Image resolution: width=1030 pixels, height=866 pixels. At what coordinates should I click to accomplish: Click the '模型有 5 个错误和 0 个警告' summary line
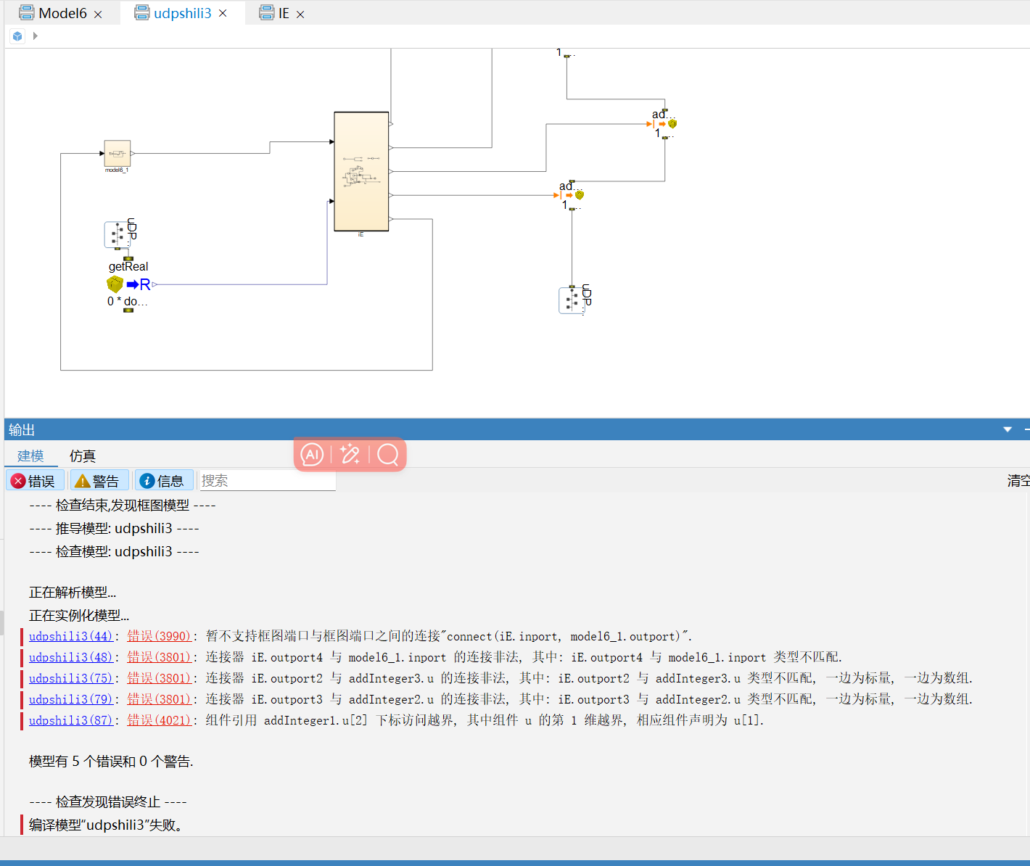(111, 761)
